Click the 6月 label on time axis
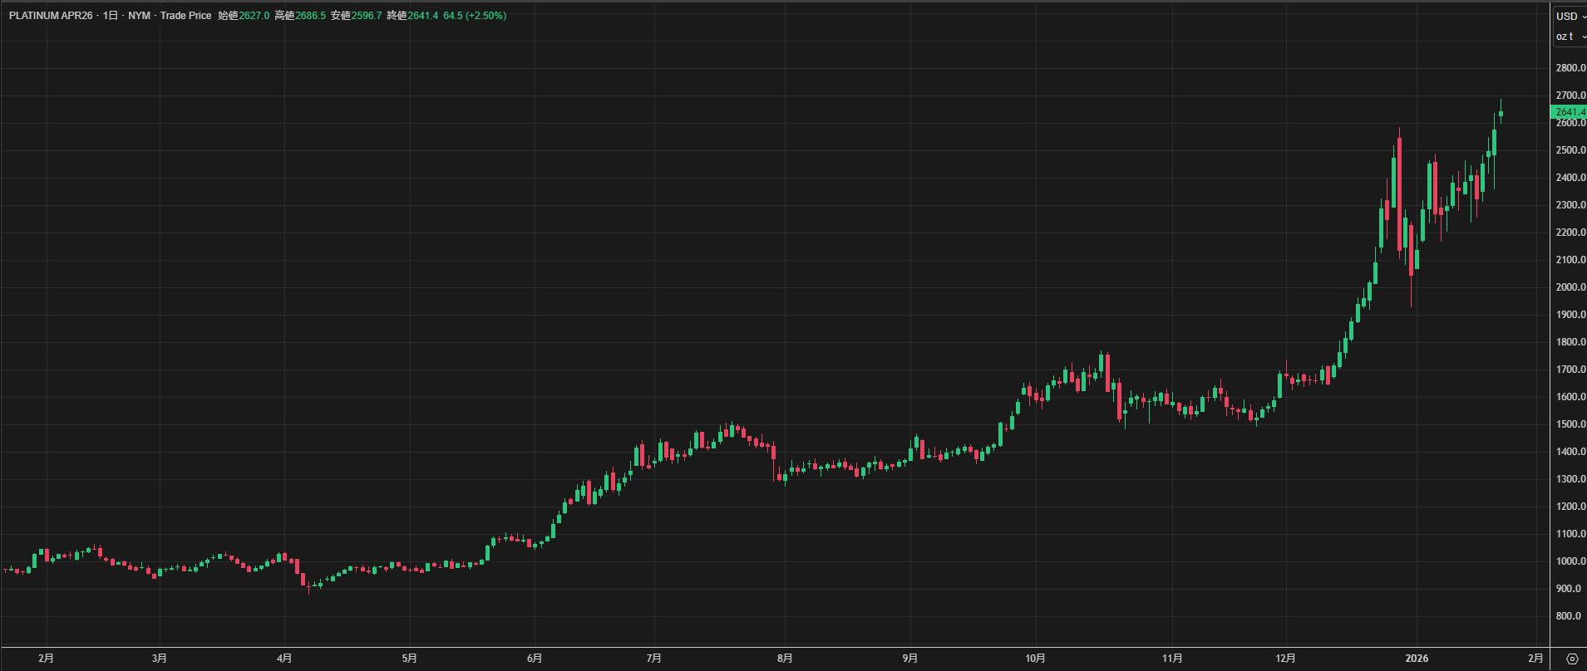The width and height of the screenshot is (1587, 671). [x=535, y=659]
